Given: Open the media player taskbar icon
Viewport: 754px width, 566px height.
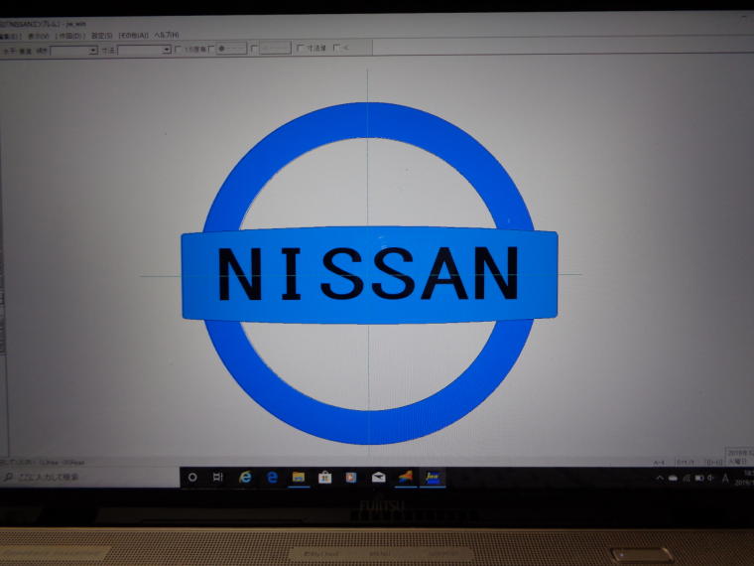Looking at the screenshot, I should point(351,477).
